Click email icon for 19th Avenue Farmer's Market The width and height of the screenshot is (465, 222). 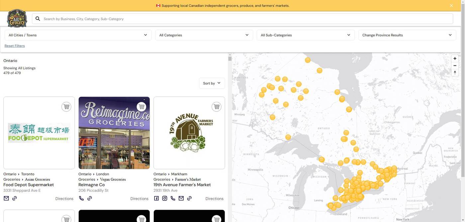click(x=181, y=198)
